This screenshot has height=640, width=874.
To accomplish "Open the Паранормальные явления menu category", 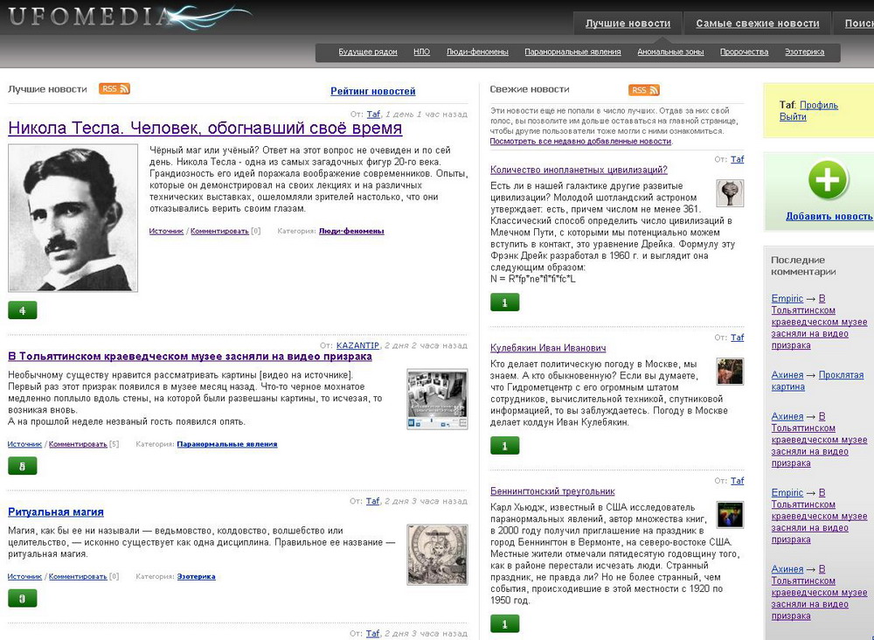I will 572,52.
